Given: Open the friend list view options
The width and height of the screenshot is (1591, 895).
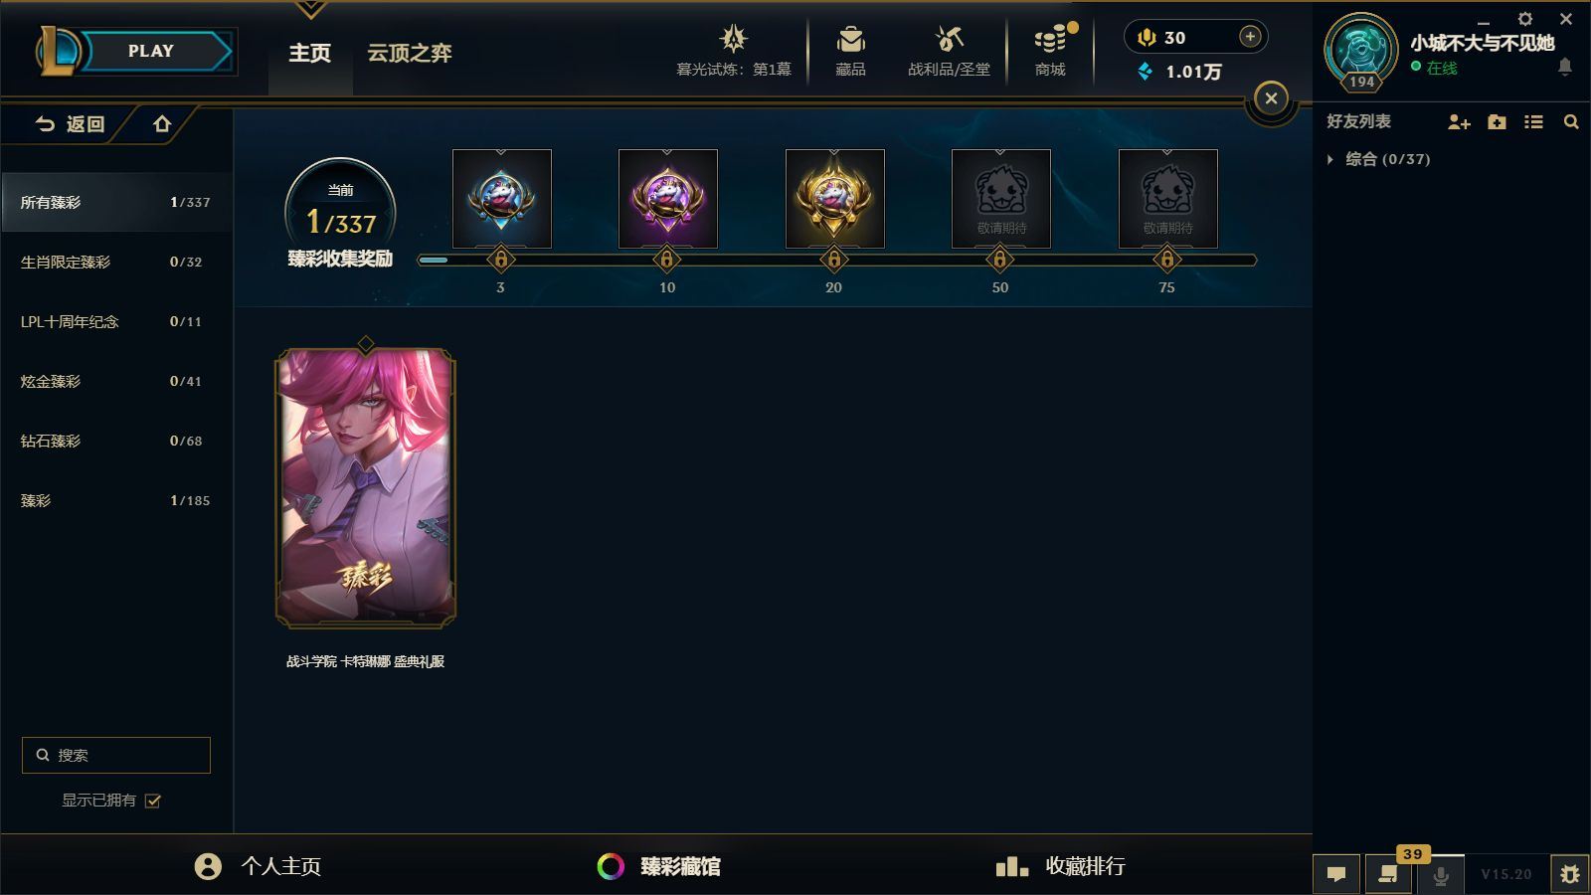Looking at the screenshot, I should pyautogui.click(x=1533, y=121).
